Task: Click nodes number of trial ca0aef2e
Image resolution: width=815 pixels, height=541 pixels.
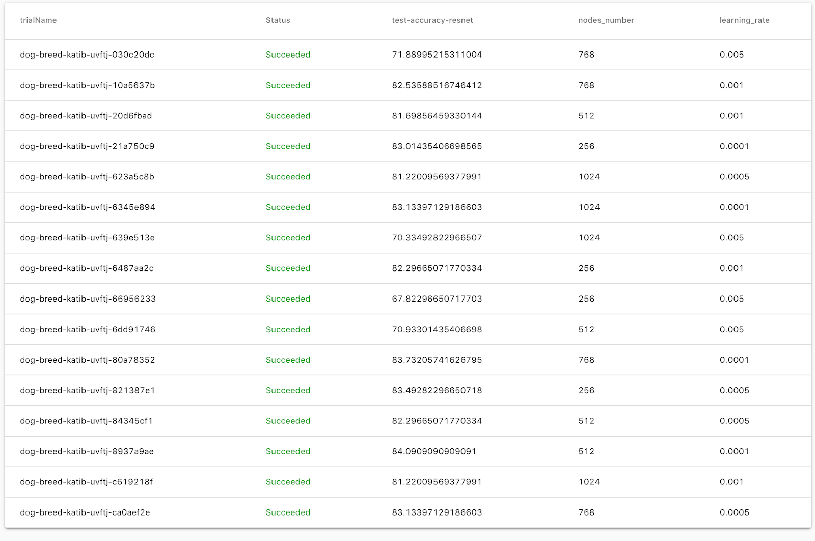Action: 586,512
